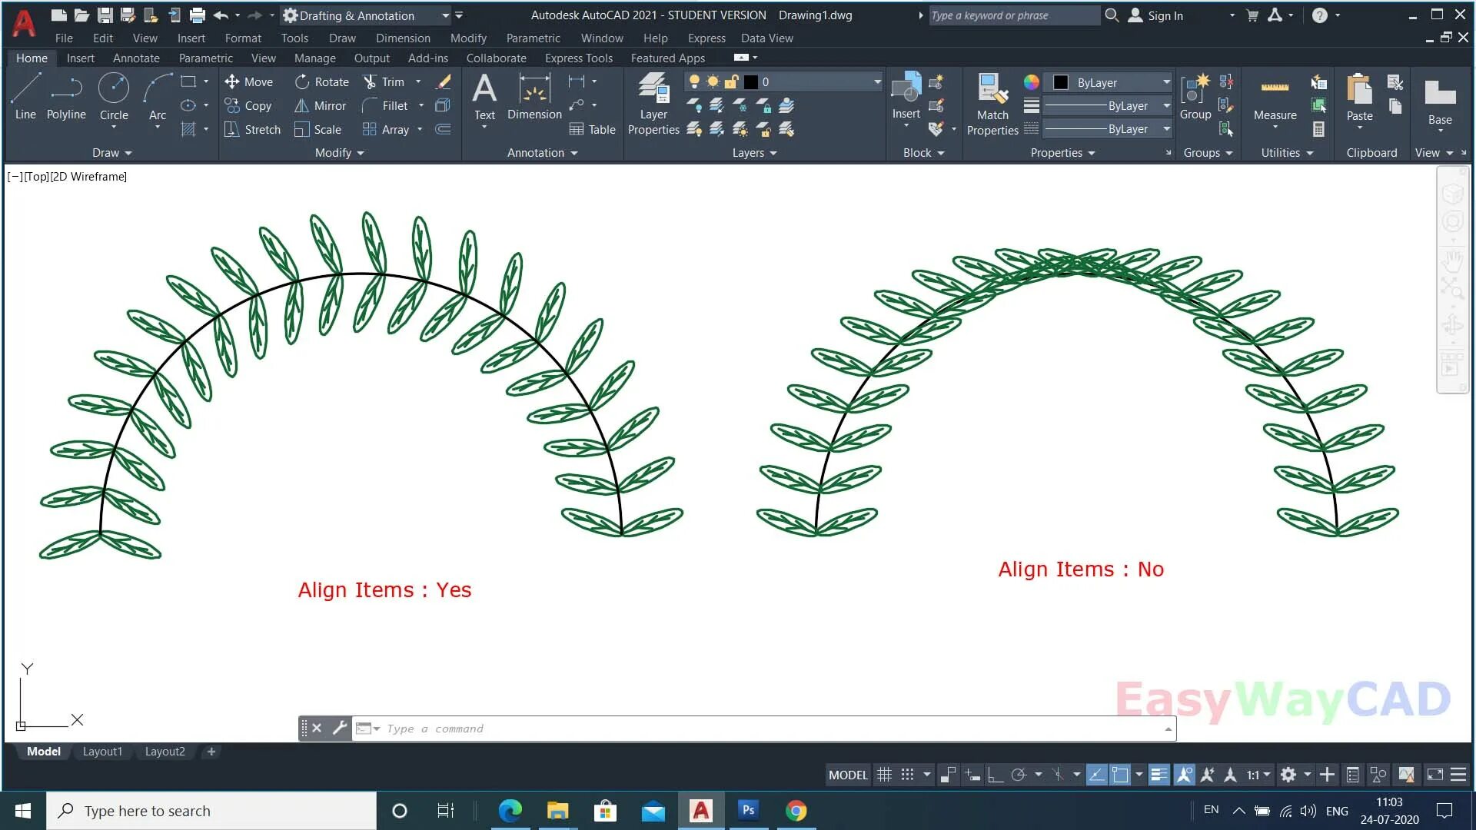Choose the Stretch modify tool
1476x830 pixels.
pyautogui.click(x=252, y=129)
